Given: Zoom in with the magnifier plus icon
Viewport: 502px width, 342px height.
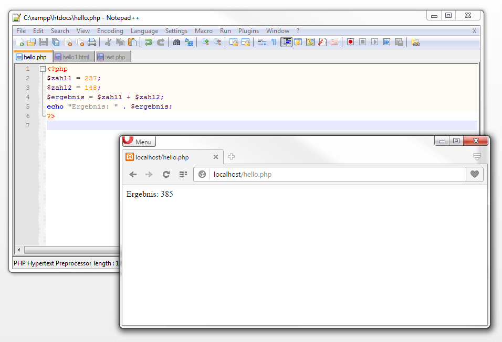Looking at the screenshot, I should tap(205, 42).
